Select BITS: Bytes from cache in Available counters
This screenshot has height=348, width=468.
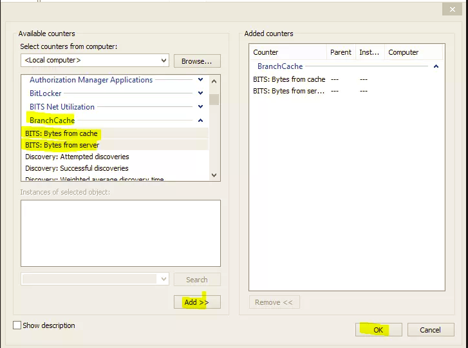pyautogui.click(x=115, y=133)
